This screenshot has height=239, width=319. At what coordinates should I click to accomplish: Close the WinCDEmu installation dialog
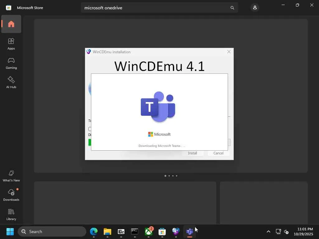[229, 52]
